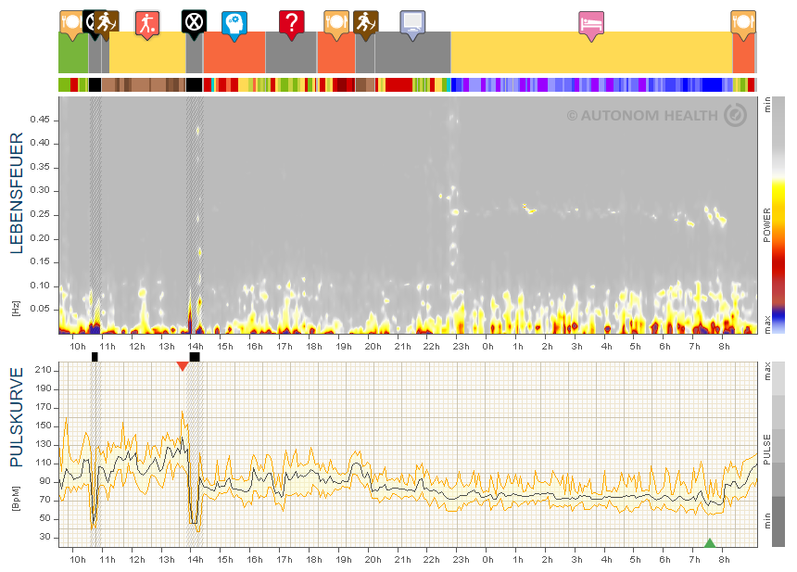Click the gray computer monitor activity marker
This screenshot has height=572, width=797.
pyautogui.click(x=412, y=22)
